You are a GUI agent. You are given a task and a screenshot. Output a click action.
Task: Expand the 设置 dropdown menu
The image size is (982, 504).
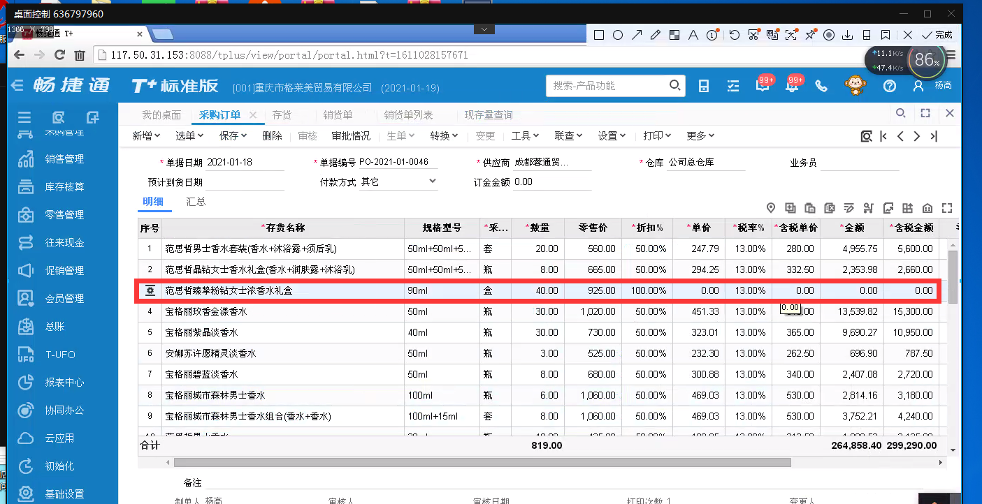click(x=612, y=136)
